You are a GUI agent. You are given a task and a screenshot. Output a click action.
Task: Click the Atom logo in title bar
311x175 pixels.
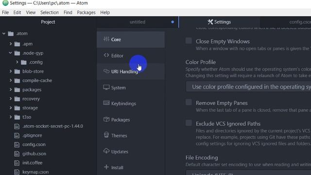pos(5,3)
